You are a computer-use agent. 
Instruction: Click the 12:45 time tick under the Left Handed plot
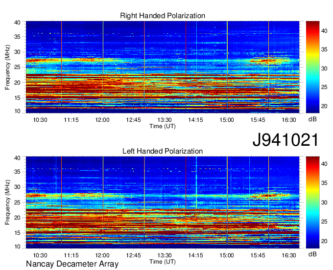[133, 255]
